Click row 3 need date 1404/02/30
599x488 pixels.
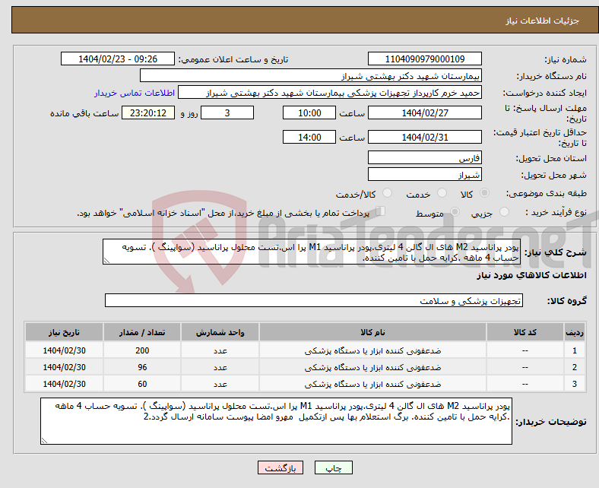click(64, 384)
